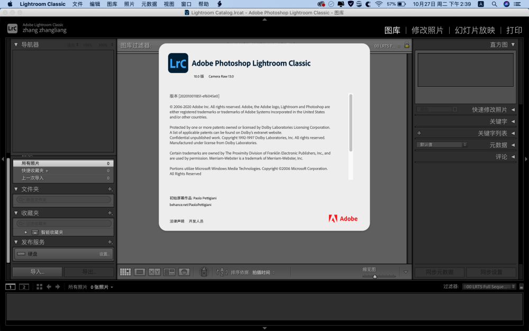Switch to the 修改照片 module

point(427,30)
